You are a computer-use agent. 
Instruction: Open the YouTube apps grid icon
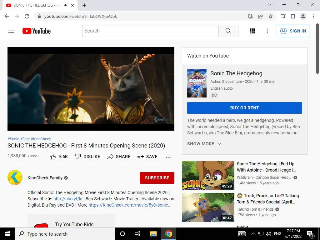click(x=252, y=31)
